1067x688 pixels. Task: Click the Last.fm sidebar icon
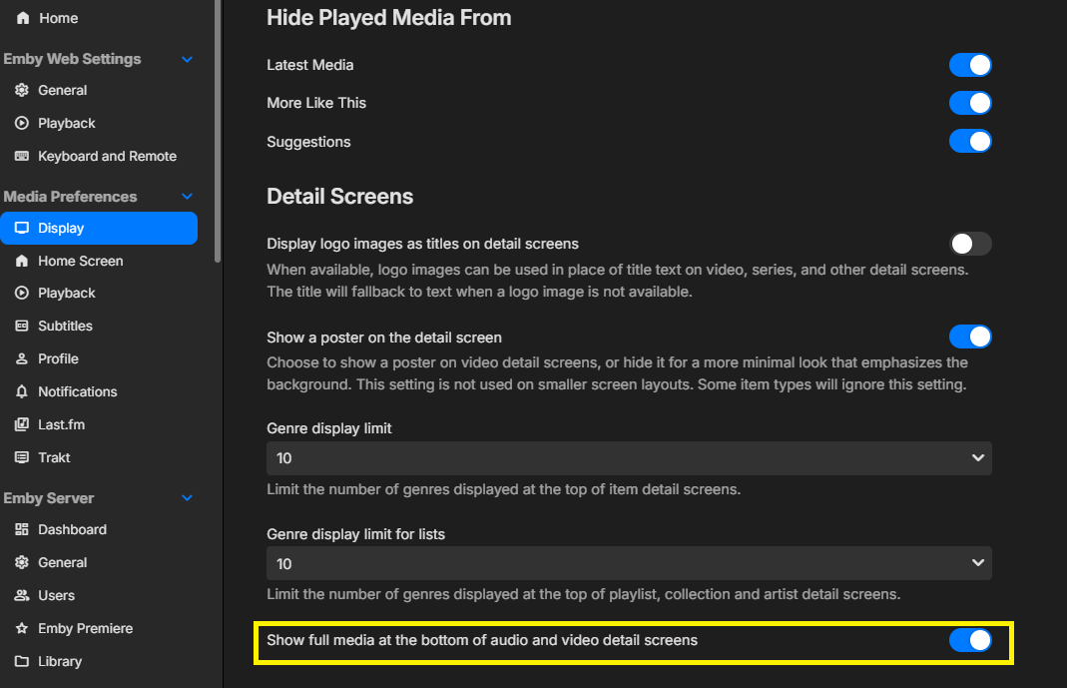point(21,424)
